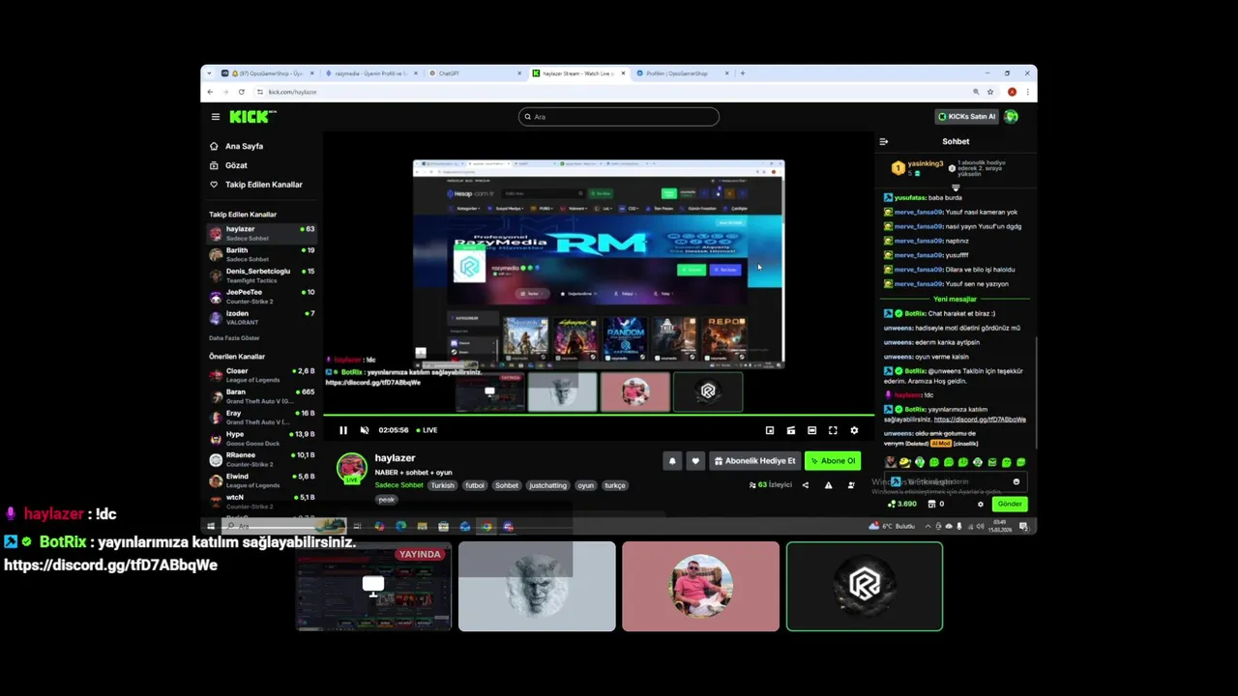
Task: Open recommended channel RRaenee
Action: [x=262, y=459]
